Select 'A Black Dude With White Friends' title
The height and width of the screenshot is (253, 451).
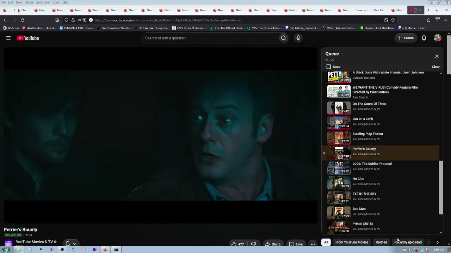pos(388,73)
